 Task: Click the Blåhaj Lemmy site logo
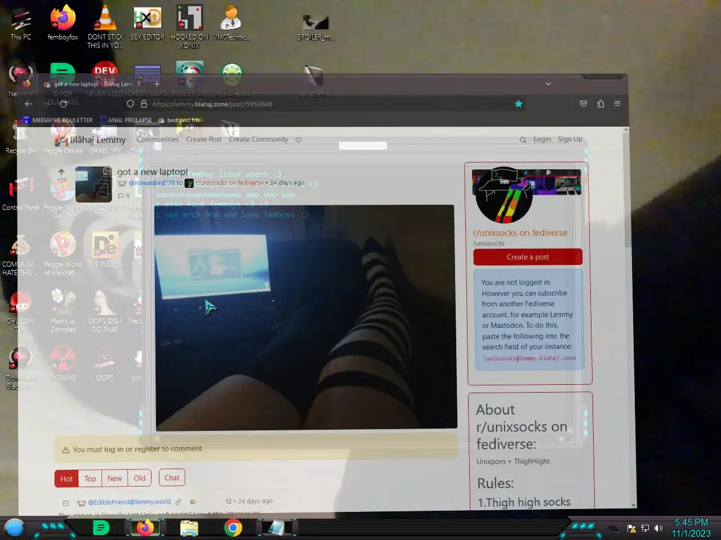(x=90, y=139)
